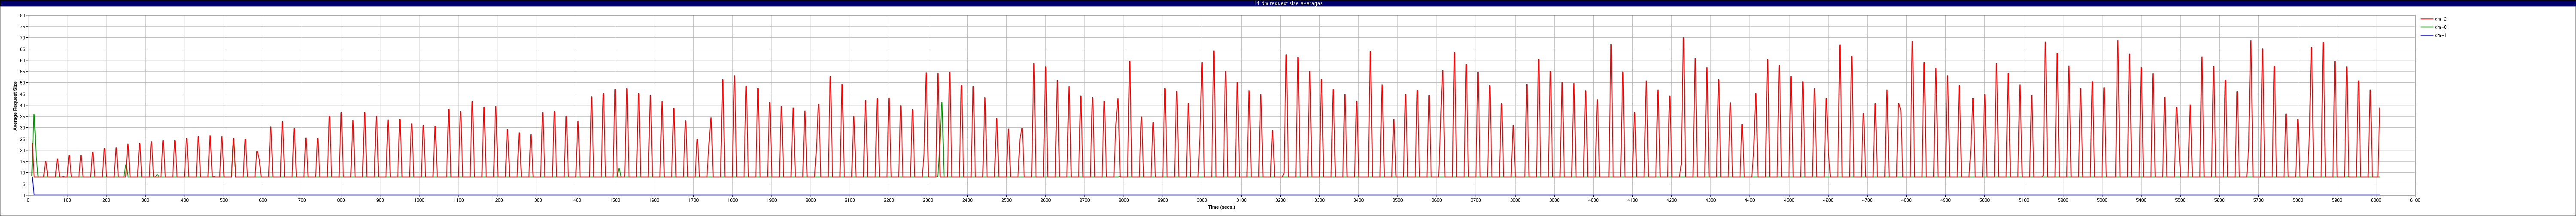Click the 2000 tick on the time axis
The width and height of the screenshot is (2576, 216).
[x=810, y=200]
